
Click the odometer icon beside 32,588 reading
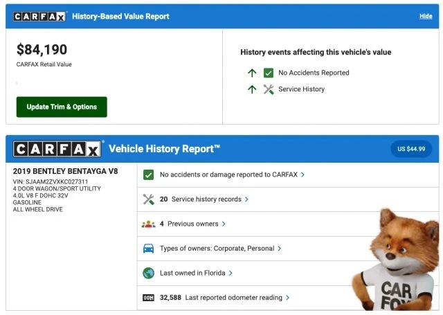click(x=148, y=298)
